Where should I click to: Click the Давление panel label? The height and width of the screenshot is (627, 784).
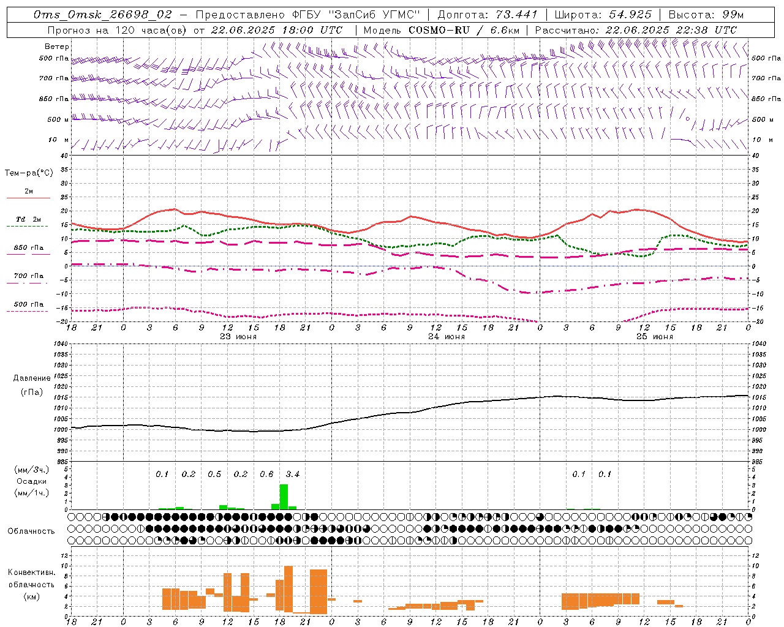click(x=32, y=378)
